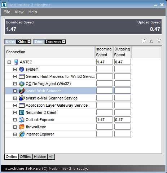
Task: Open the View menu
Action: click(x=19, y=12)
